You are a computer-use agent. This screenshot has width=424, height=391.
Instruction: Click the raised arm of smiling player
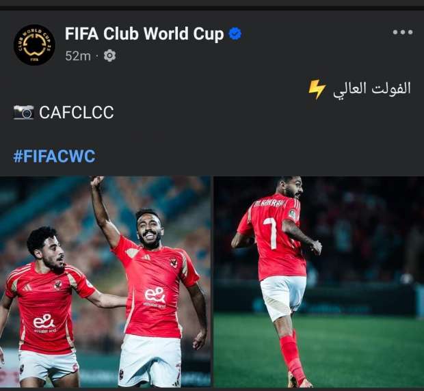pos(105,211)
